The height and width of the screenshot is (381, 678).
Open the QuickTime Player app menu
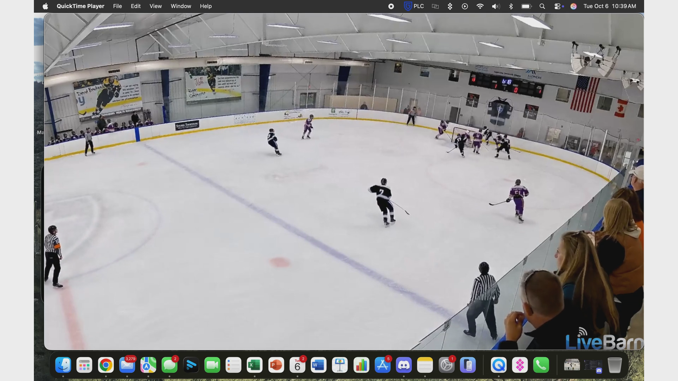coord(81,6)
